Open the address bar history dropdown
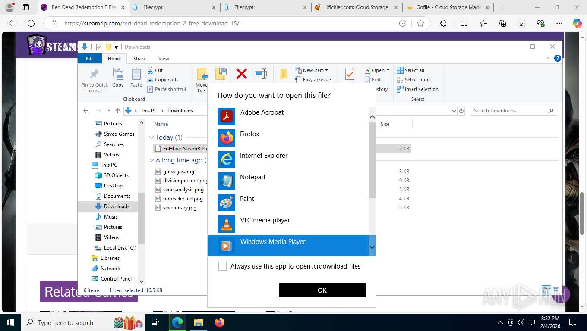587x331 pixels. 454,111
